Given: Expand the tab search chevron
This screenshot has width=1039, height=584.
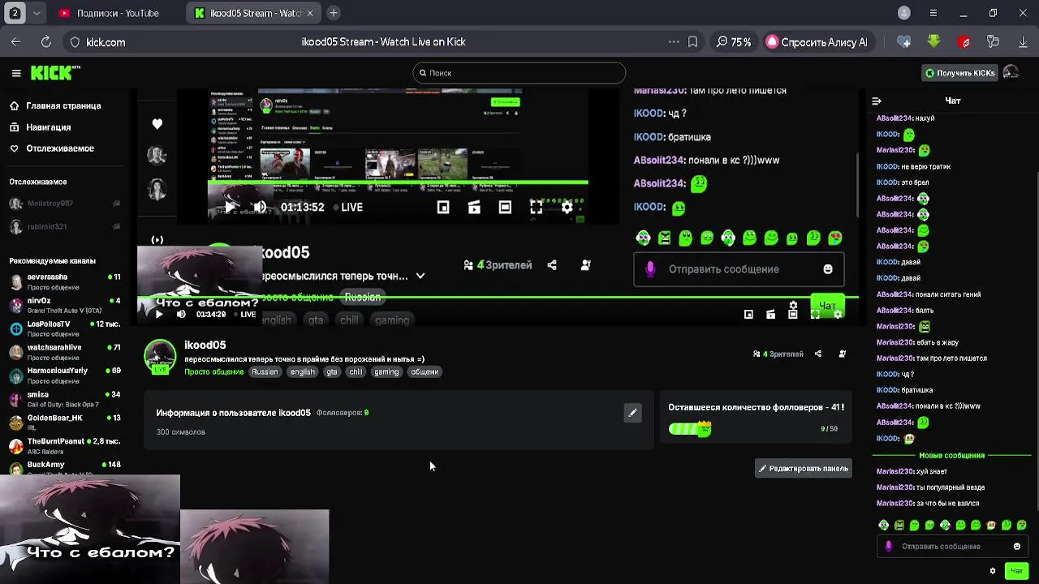Looking at the screenshot, I should (37, 13).
